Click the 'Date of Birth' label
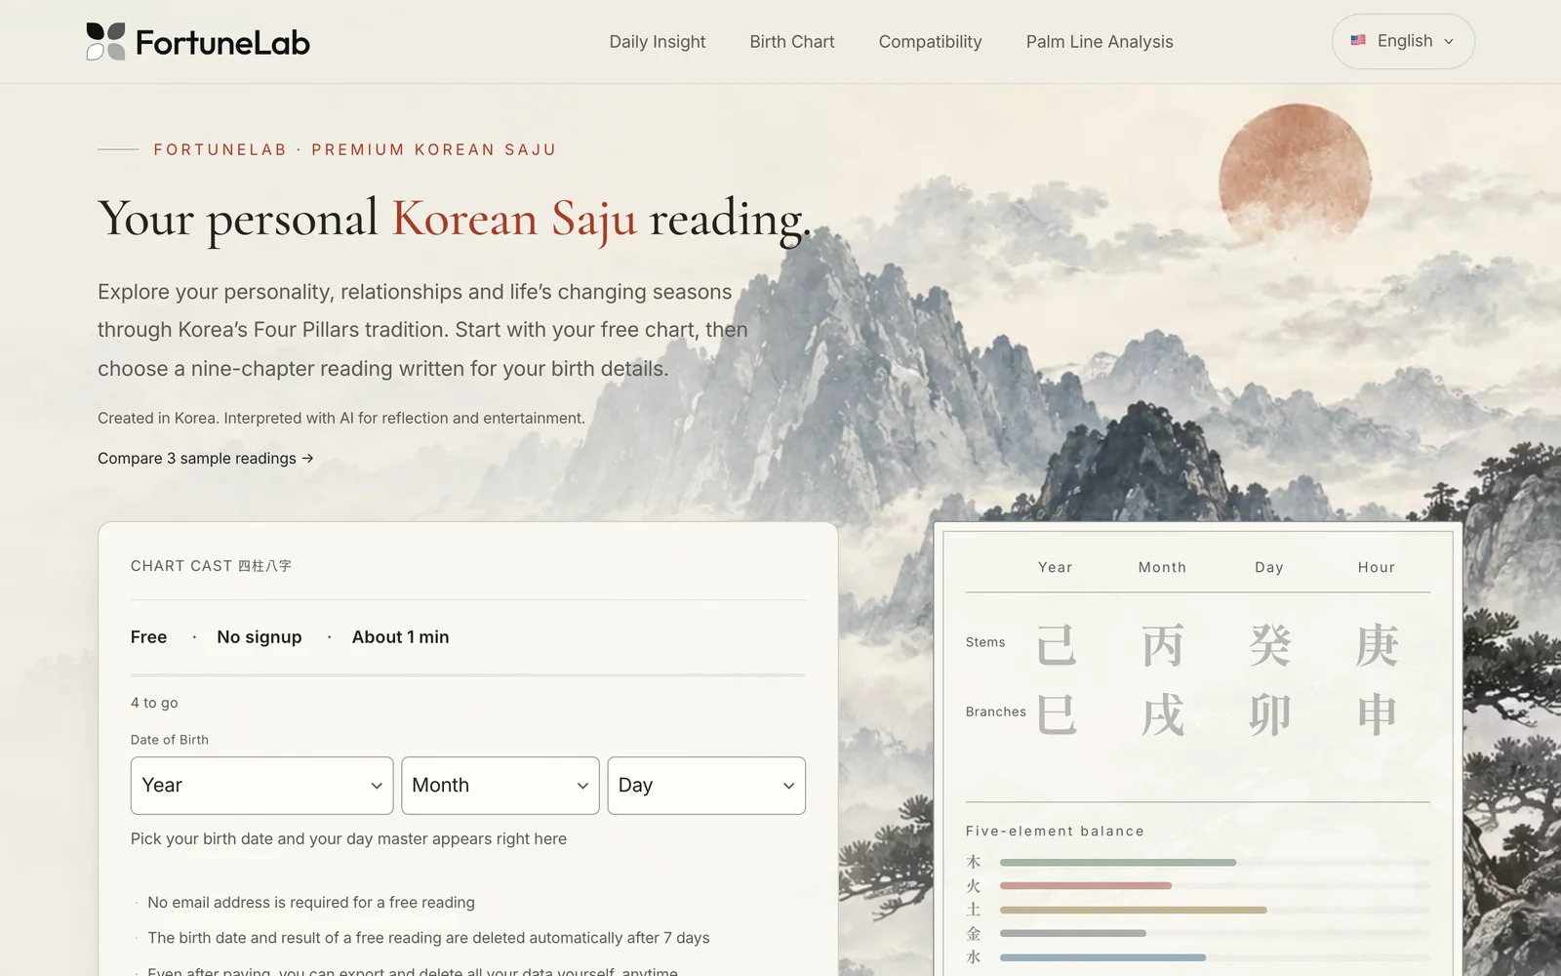This screenshot has height=976, width=1561. click(170, 740)
